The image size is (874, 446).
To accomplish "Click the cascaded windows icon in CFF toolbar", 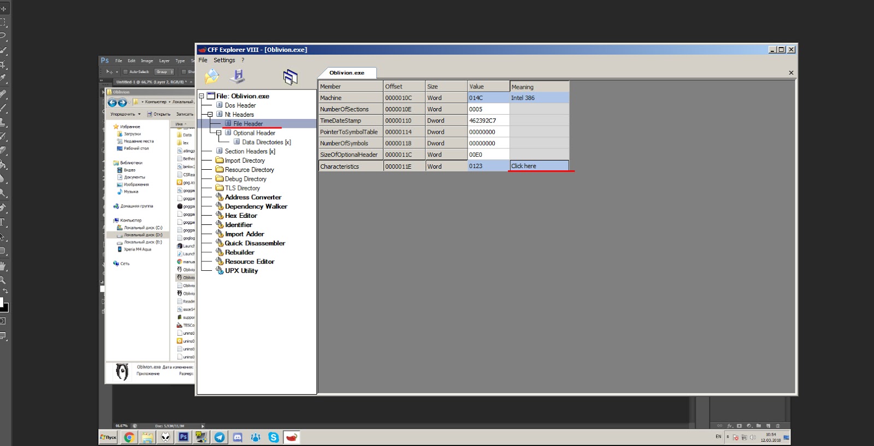I will tap(290, 77).
